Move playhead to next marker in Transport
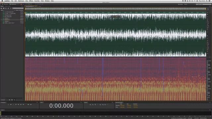This screenshot has width=212, height=119. 23,104
